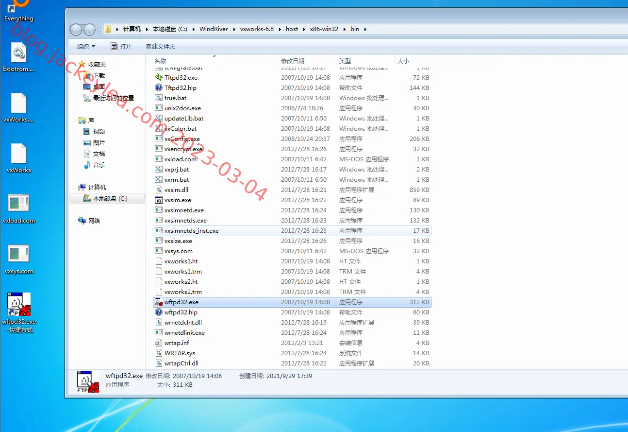Viewport: 628px width, 432px height.
Task: Click WindRiver in the address bar
Action: pyautogui.click(x=214, y=29)
